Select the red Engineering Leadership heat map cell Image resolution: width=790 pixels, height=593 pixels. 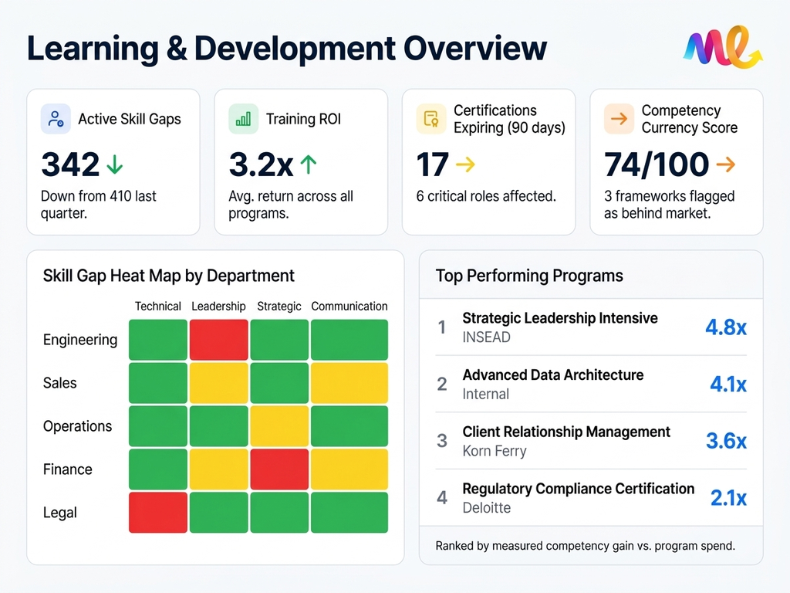coord(218,340)
